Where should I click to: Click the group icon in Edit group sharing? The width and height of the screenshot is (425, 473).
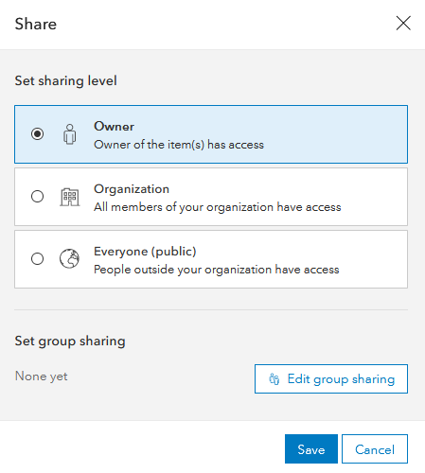tap(274, 379)
